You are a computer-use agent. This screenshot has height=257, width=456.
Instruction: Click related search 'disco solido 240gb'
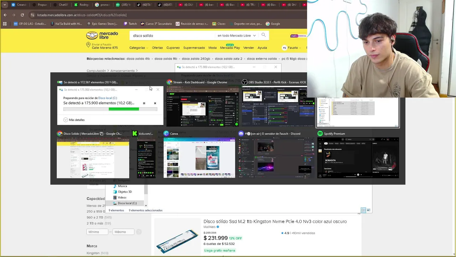196,59
